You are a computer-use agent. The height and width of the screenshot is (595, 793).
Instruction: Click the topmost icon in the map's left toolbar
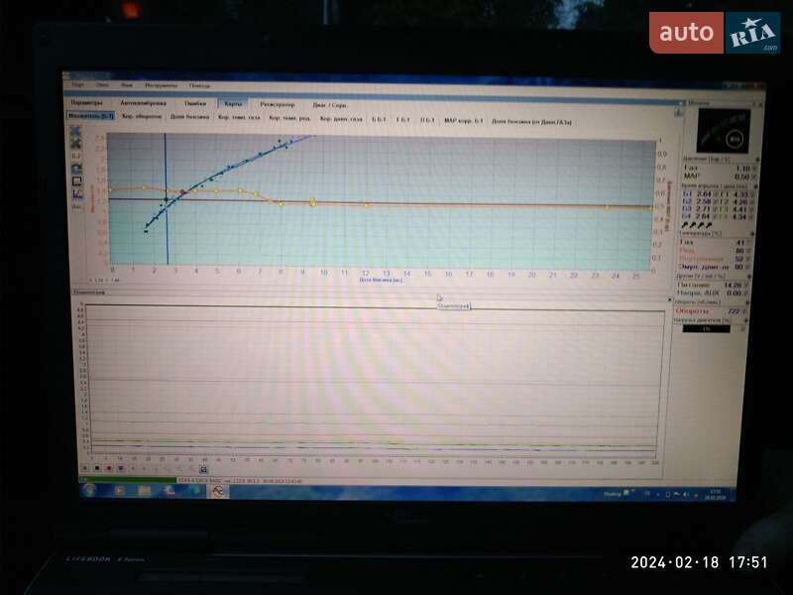point(75,131)
